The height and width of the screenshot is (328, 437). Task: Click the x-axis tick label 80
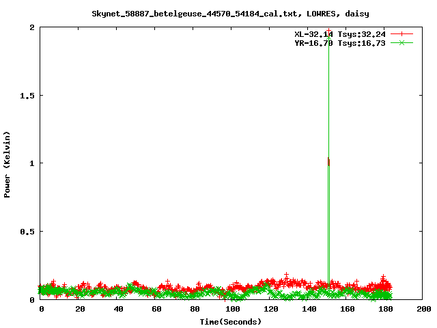click(x=195, y=309)
